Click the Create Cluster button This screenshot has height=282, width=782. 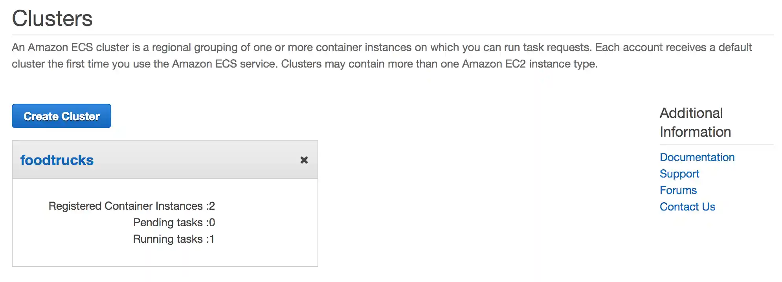pyautogui.click(x=61, y=116)
